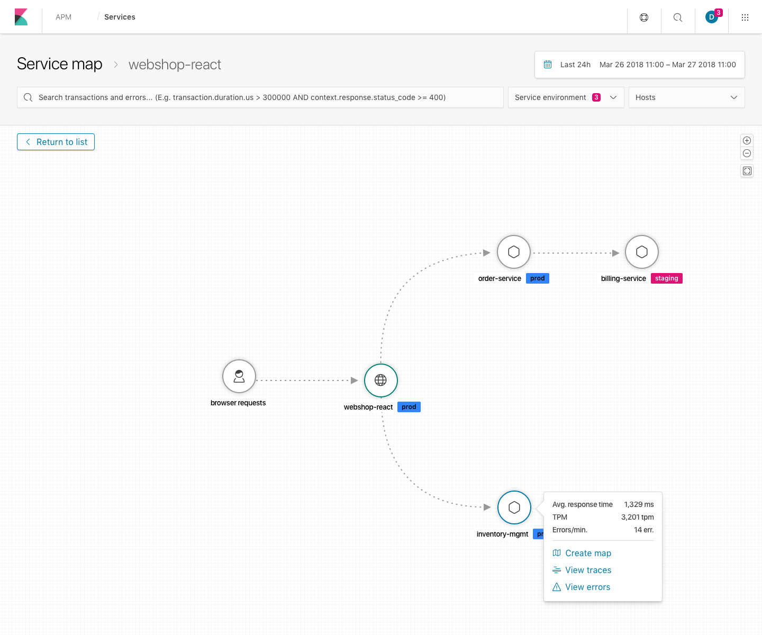Viewport: 762px width, 635px height.
Task: Click View traces in popover
Action: pyautogui.click(x=588, y=570)
